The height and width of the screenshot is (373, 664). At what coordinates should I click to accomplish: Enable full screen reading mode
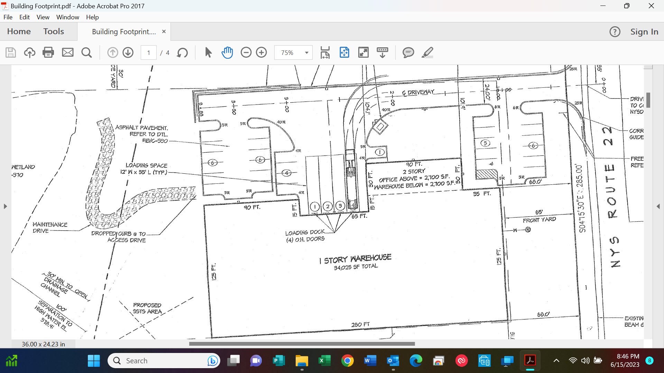tap(363, 52)
